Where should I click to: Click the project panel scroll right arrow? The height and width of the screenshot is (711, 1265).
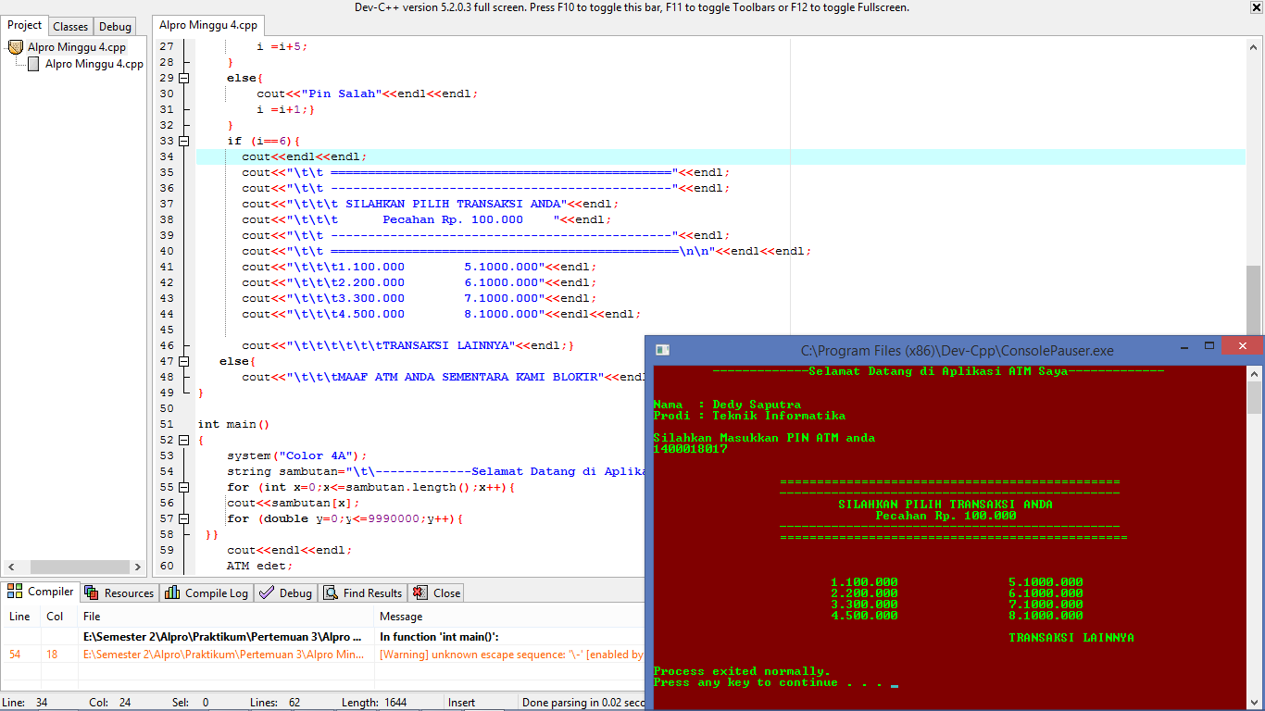click(x=137, y=567)
